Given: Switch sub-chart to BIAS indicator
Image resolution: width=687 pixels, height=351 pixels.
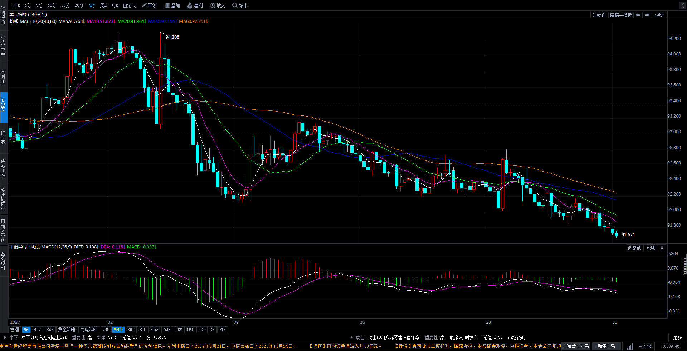Looking at the screenshot, I should [155, 330].
